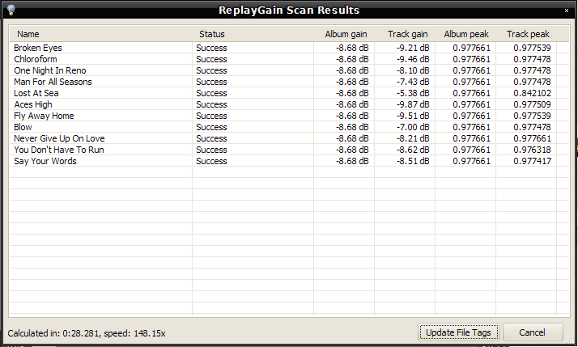Click the 0.842102 track peak value
The width and height of the screenshot is (578, 347).
click(x=533, y=93)
